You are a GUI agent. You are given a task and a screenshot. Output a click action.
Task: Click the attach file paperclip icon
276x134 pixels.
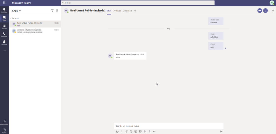tap(126, 131)
